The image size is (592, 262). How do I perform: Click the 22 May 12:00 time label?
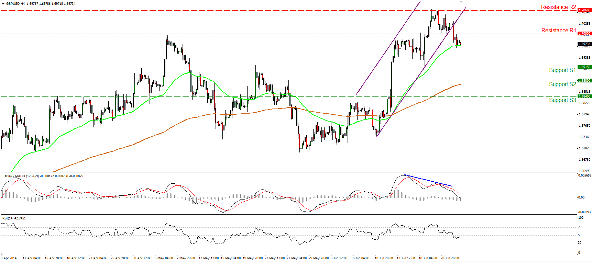coord(275,258)
